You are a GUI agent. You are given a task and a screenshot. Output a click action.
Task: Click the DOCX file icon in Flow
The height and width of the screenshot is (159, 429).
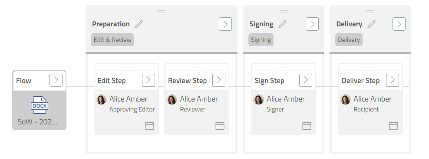coord(40,105)
